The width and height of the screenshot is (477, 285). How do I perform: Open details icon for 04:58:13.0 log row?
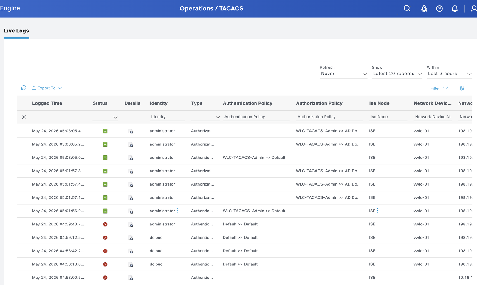pos(131,264)
